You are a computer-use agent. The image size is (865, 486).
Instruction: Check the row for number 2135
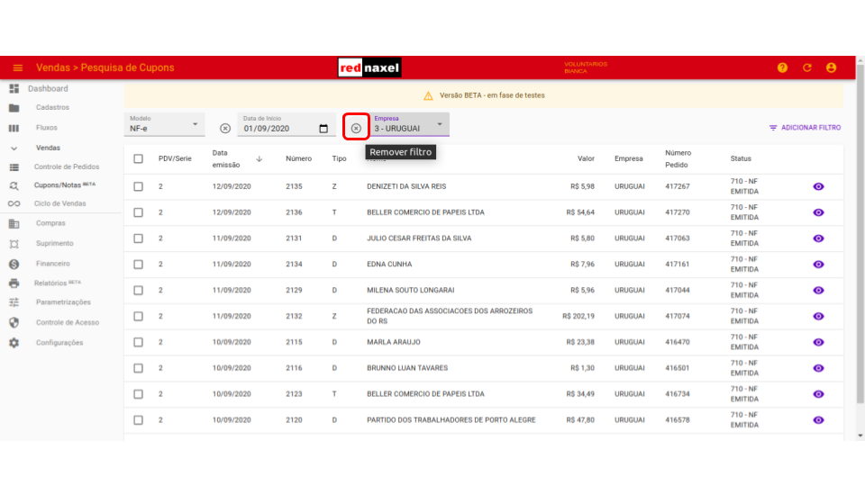139,186
